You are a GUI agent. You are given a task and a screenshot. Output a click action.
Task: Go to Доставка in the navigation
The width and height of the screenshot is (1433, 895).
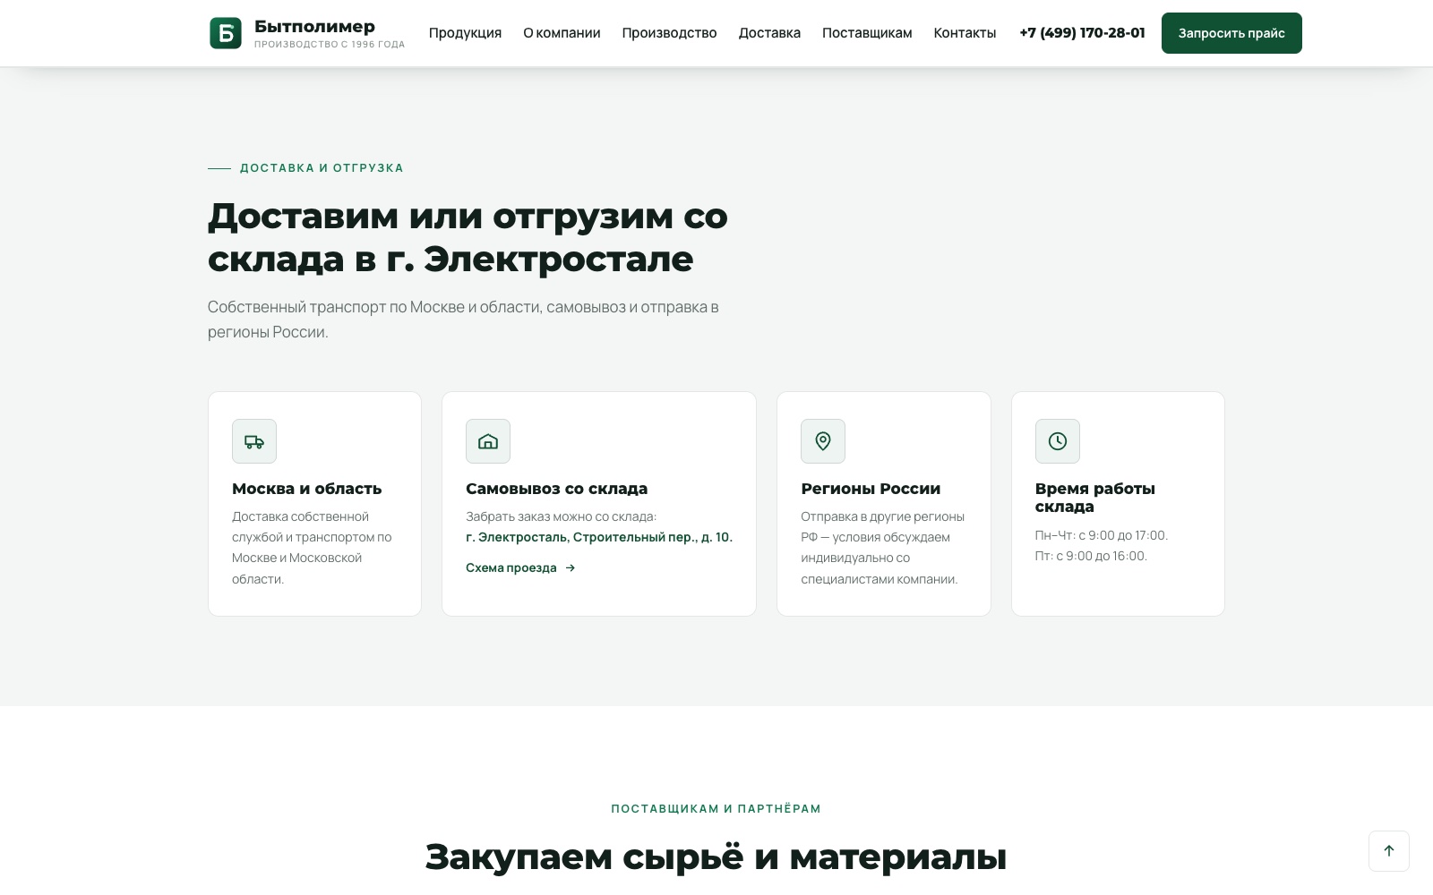click(x=769, y=33)
